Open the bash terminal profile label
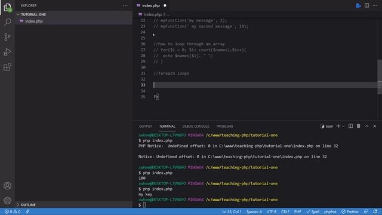The height and width of the screenshot is (215, 382). 326,126
